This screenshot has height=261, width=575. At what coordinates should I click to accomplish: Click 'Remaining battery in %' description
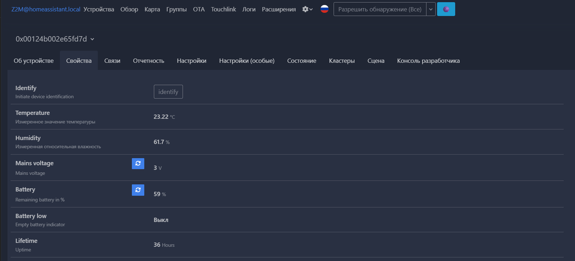coord(40,199)
